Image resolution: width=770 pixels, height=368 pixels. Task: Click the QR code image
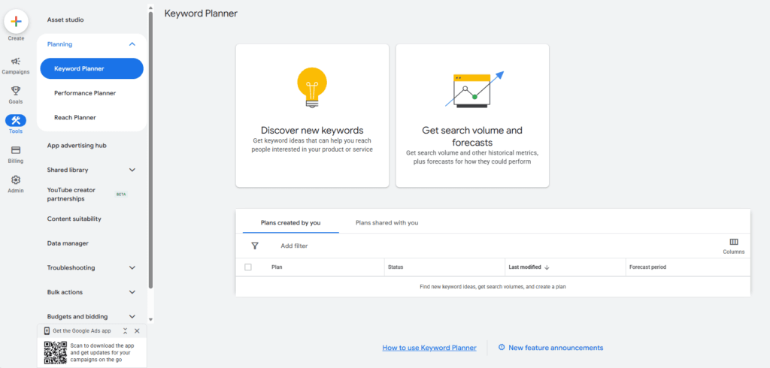pos(56,351)
